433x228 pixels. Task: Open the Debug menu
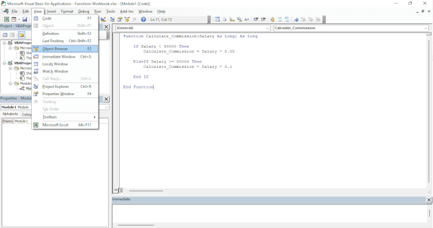[84, 11]
